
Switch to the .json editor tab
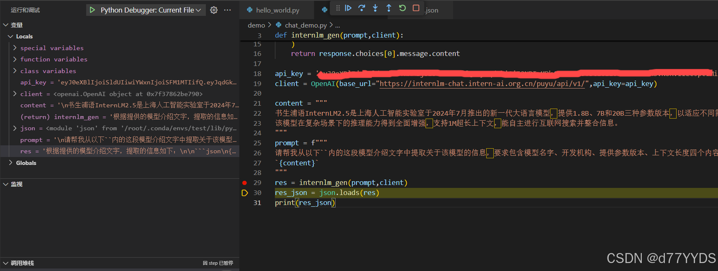431,10
